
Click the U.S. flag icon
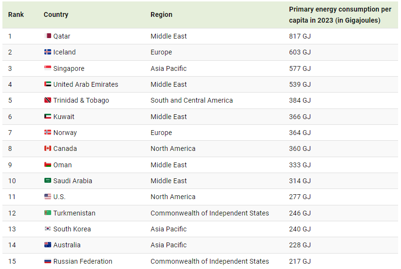click(48, 197)
